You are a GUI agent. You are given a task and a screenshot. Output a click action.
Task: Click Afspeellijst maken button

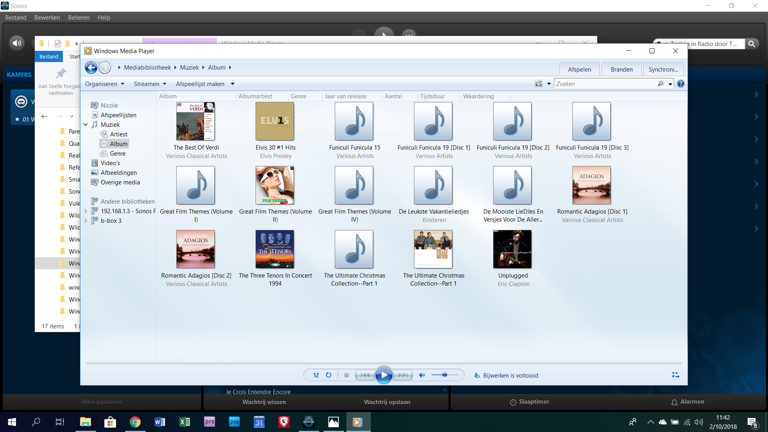[x=200, y=84]
